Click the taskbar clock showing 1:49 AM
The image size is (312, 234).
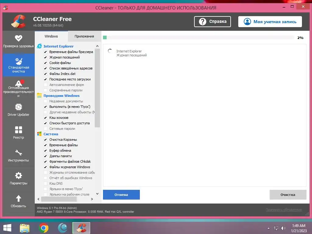click(x=299, y=228)
